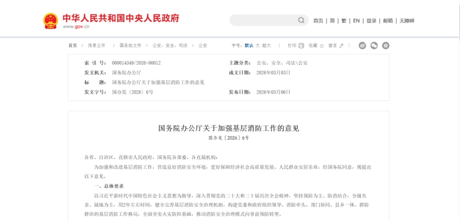Open the 登录 login link
Screen dimensions: 460x221
click(x=371, y=21)
